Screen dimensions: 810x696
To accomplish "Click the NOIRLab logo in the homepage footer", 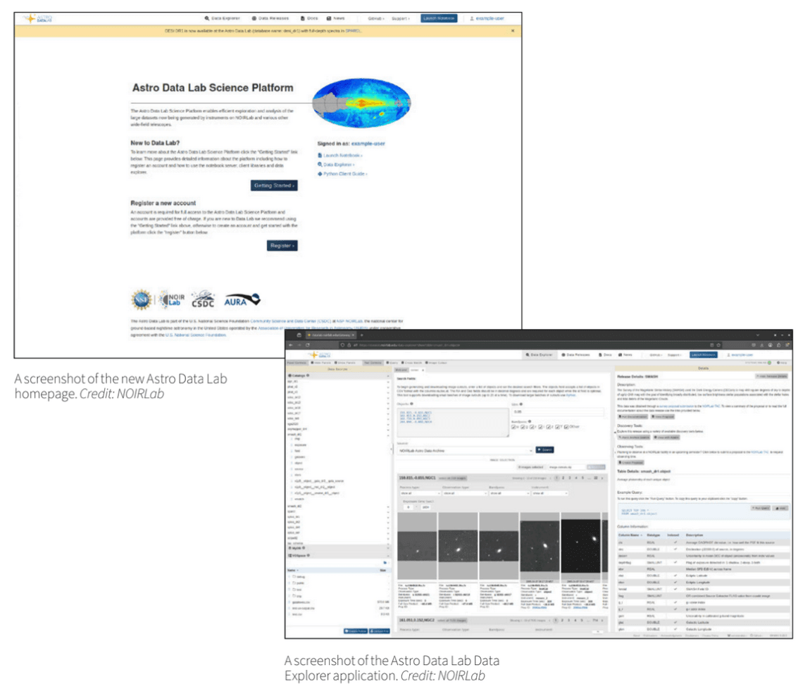I will (172, 299).
